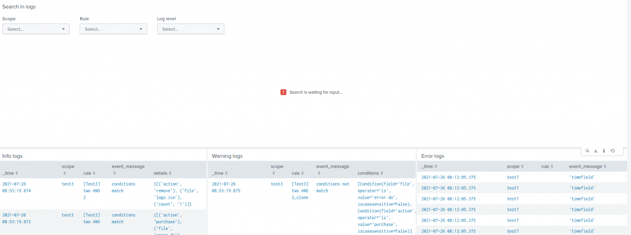Click the 'Search in logs' panel title
631x235 pixels.
[x=19, y=7]
